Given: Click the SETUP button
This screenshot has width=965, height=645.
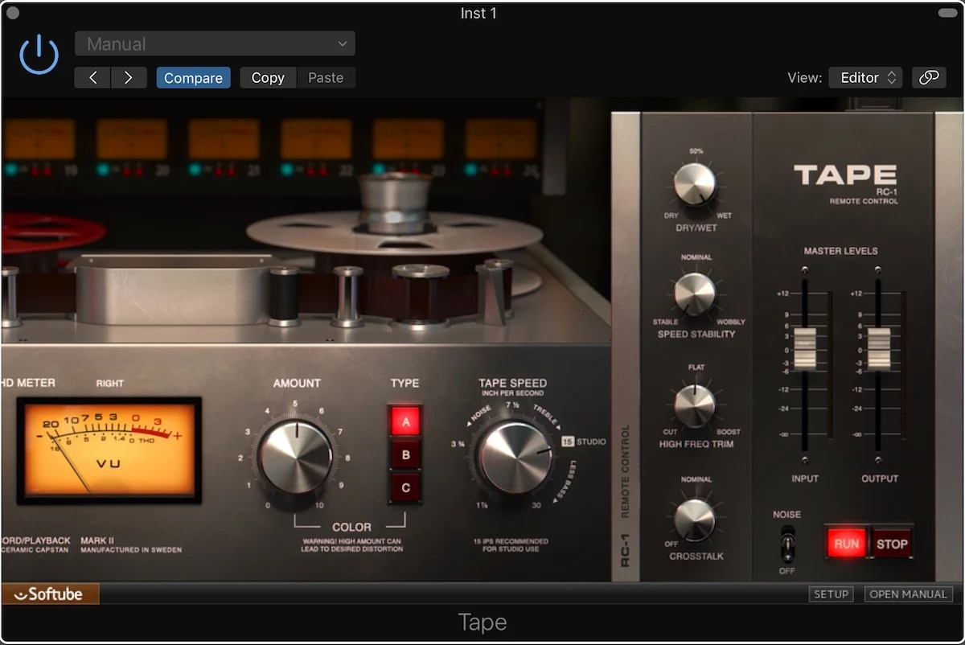Looking at the screenshot, I should tap(831, 594).
